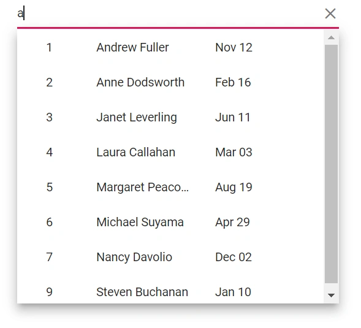Pick the Janet Leverling entry

pos(170,117)
